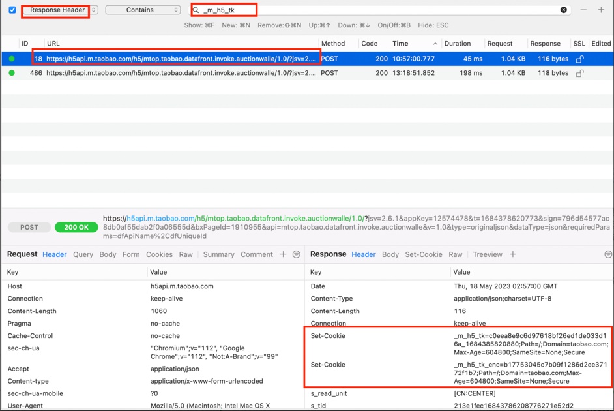Click the 200 OK status badge
The width and height of the screenshot is (614, 411).
point(76,227)
